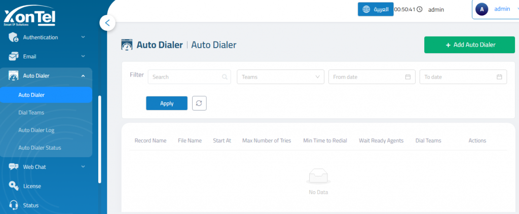
Task: Click the admin avatar circle
Action: tap(481, 9)
